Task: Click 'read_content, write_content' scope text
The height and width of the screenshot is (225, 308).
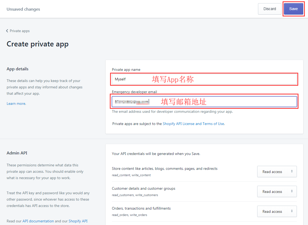Action: 131,175
